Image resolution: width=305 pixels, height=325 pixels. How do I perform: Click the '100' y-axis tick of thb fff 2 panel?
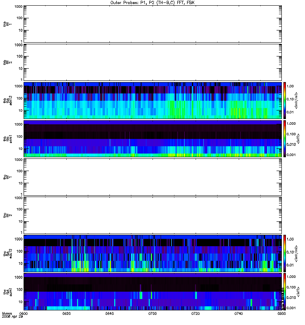pyautogui.click(x=20, y=56)
